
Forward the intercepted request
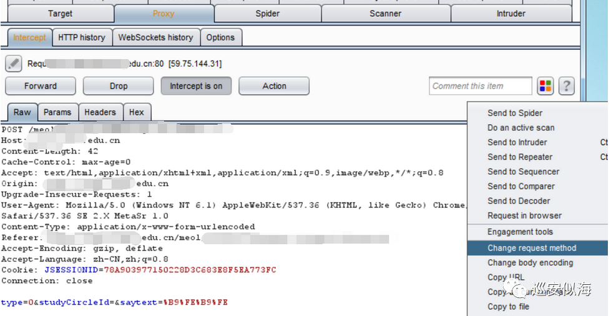pos(41,86)
